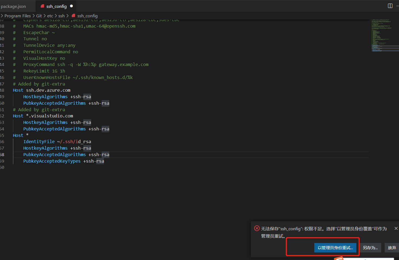This screenshot has height=260, width=399.
Task: Open the 'etc' breadcrumb dropdown
Action: point(50,16)
